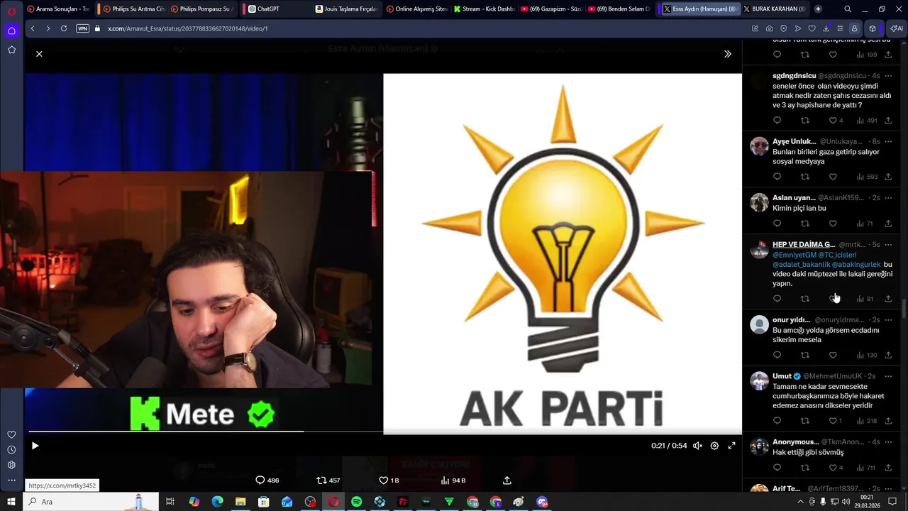
Task: Enter fullscreen video mode
Action: point(731,446)
